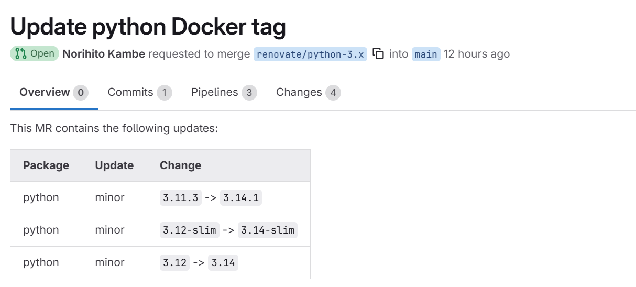Open Norihito Kambe's author profile link
This screenshot has width=636, height=287.
104,54
